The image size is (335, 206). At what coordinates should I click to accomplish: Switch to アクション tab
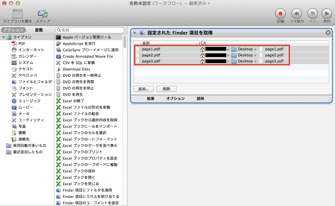coord(13,30)
